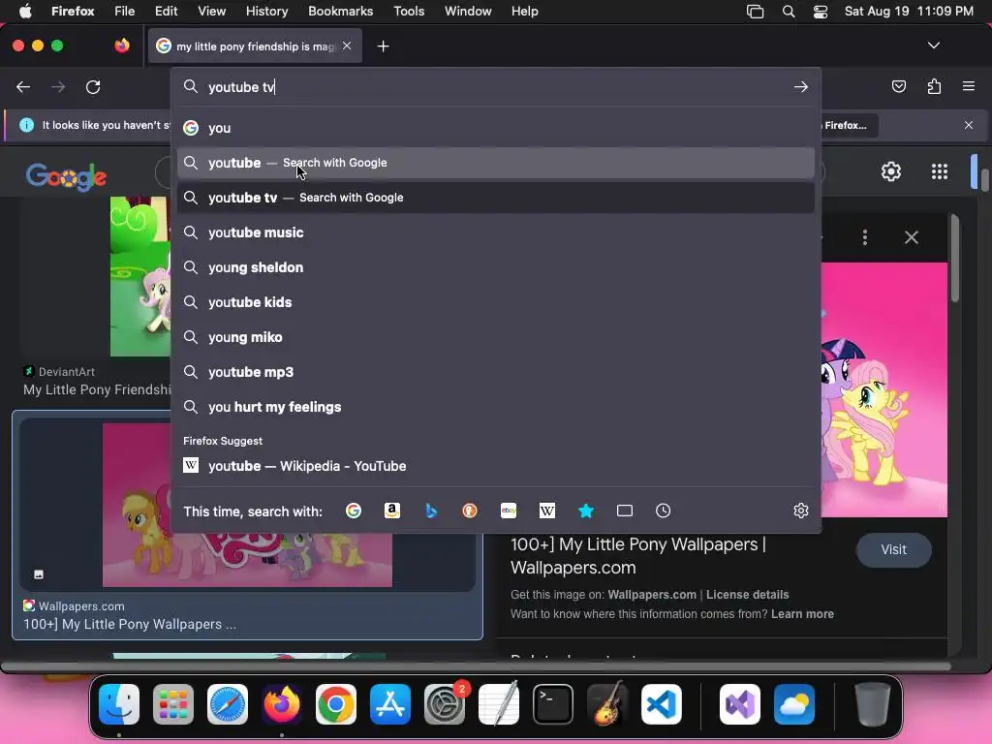Open Save to Pocket
The image size is (992, 744).
coord(898,86)
